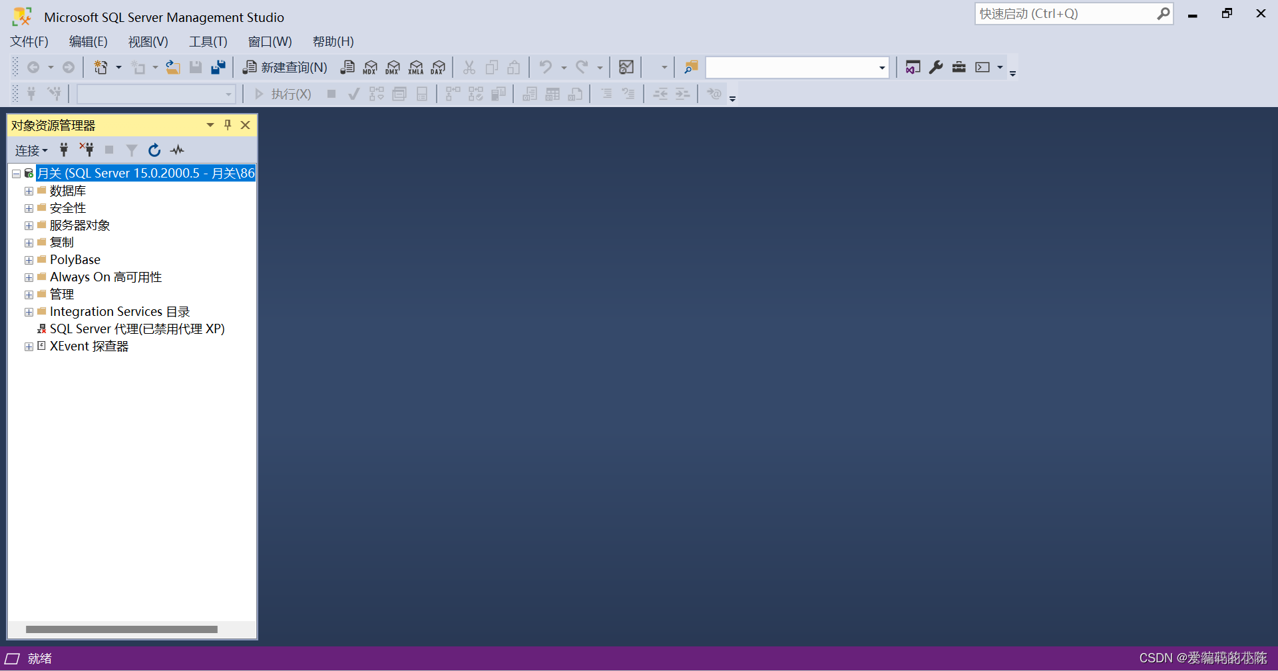Open standard toolbar overflow options arrow
Viewport: 1278px width, 671px height.
(1012, 72)
